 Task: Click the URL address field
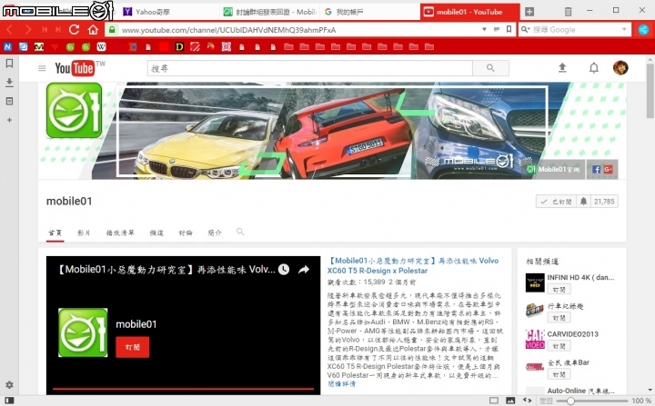[298, 30]
